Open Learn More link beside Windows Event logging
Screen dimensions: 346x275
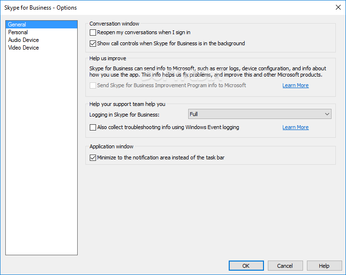tap(295, 127)
